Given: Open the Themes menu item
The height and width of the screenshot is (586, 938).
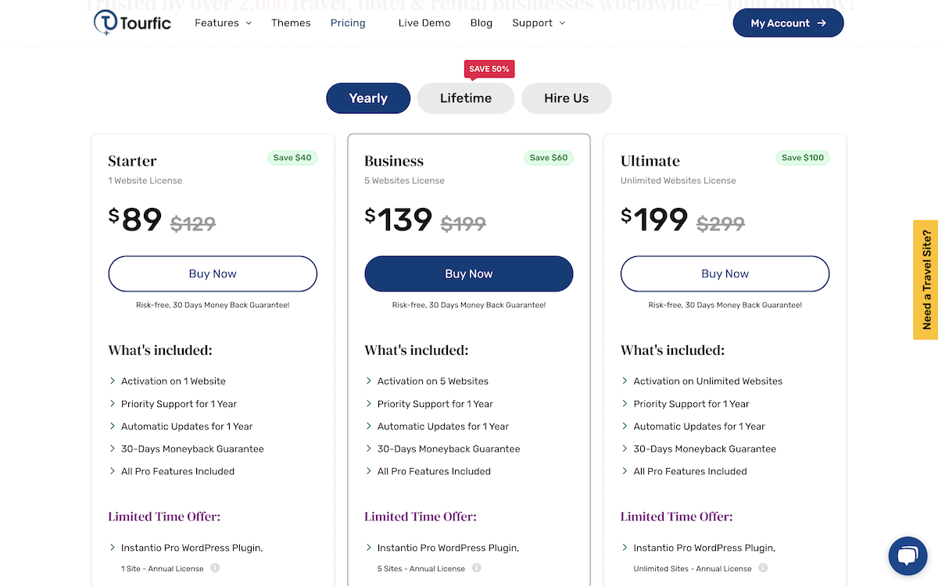Looking at the screenshot, I should [291, 23].
